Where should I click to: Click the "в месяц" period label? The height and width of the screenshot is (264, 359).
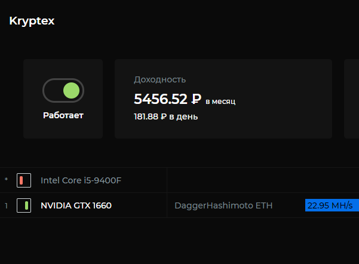click(x=220, y=102)
